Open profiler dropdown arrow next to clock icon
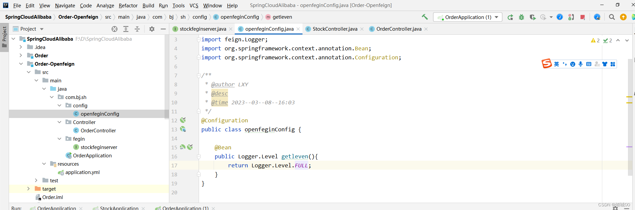The height and width of the screenshot is (210, 635). pos(551,17)
